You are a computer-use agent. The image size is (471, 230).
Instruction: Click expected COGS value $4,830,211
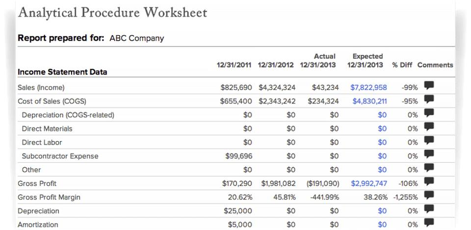[x=369, y=102]
